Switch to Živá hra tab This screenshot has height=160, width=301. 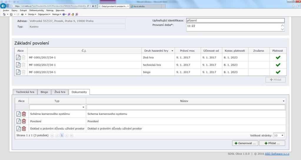pos(60,92)
